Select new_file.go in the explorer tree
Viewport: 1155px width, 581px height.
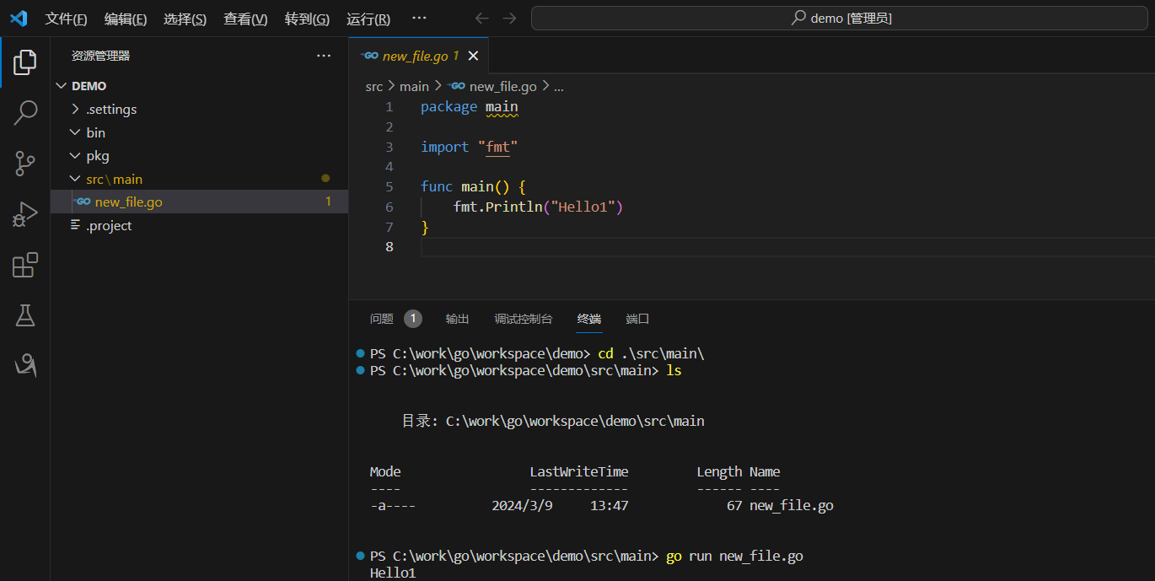128,202
